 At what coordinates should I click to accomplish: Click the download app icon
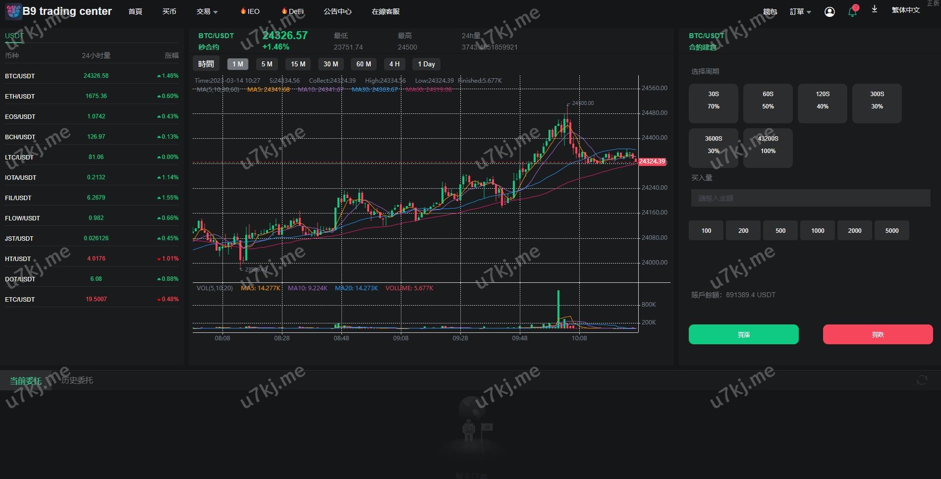tap(875, 9)
